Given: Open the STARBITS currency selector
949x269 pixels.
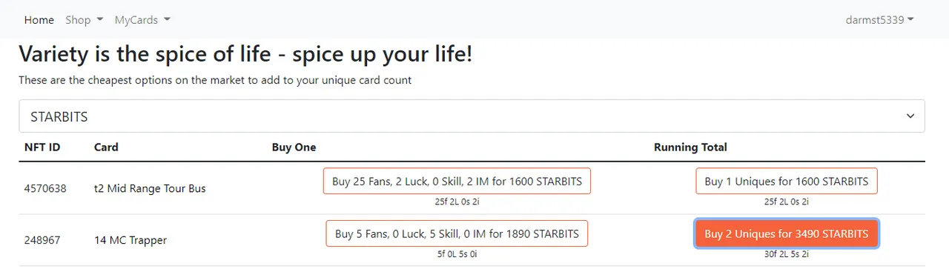Looking at the screenshot, I should 472,116.
